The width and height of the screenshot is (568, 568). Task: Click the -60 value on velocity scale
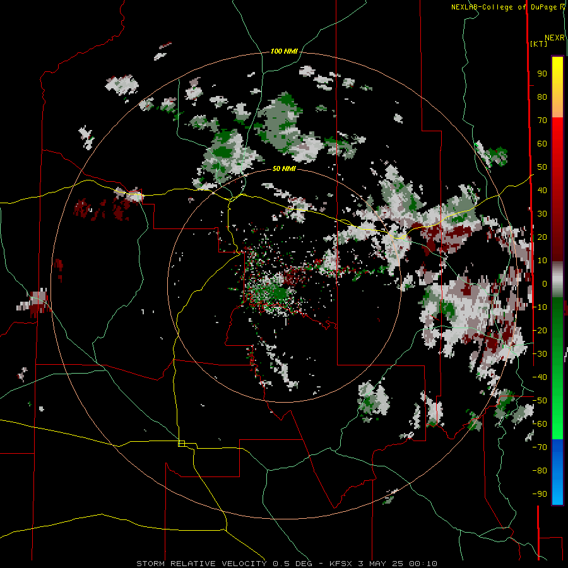540,424
